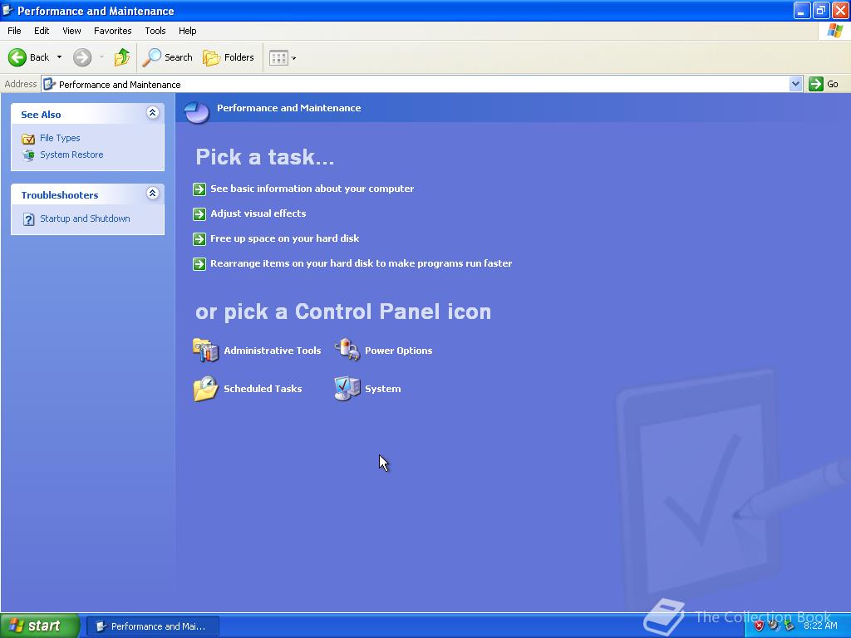
Task: Click the File Types folder icon
Action: [28, 139]
